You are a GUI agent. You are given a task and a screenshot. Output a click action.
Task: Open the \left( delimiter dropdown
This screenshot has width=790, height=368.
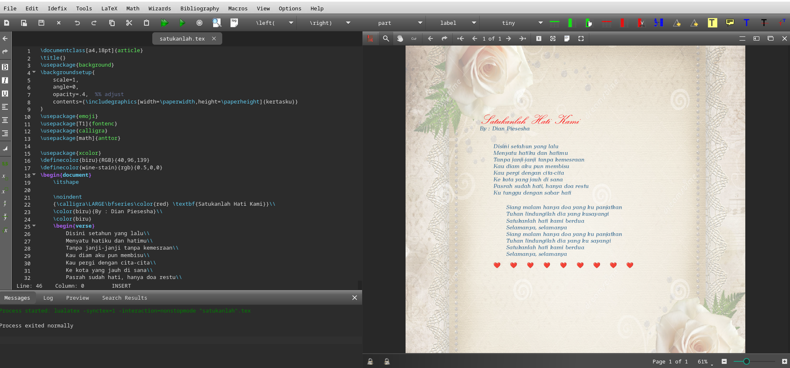tap(291, 23)
